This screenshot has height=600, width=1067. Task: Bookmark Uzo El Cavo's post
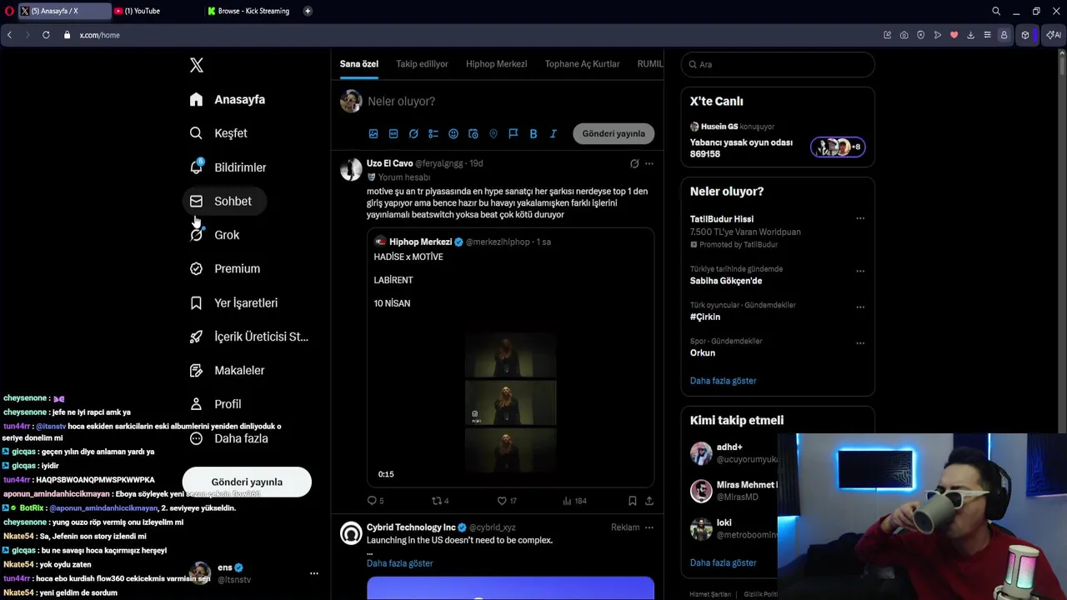pos(632,501)
